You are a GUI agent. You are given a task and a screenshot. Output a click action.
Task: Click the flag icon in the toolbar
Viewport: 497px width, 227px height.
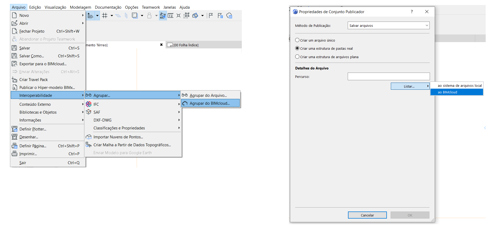(x=211, y=16)
